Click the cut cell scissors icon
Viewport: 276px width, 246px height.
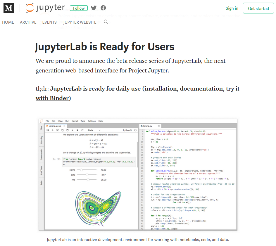pos(57,130)
